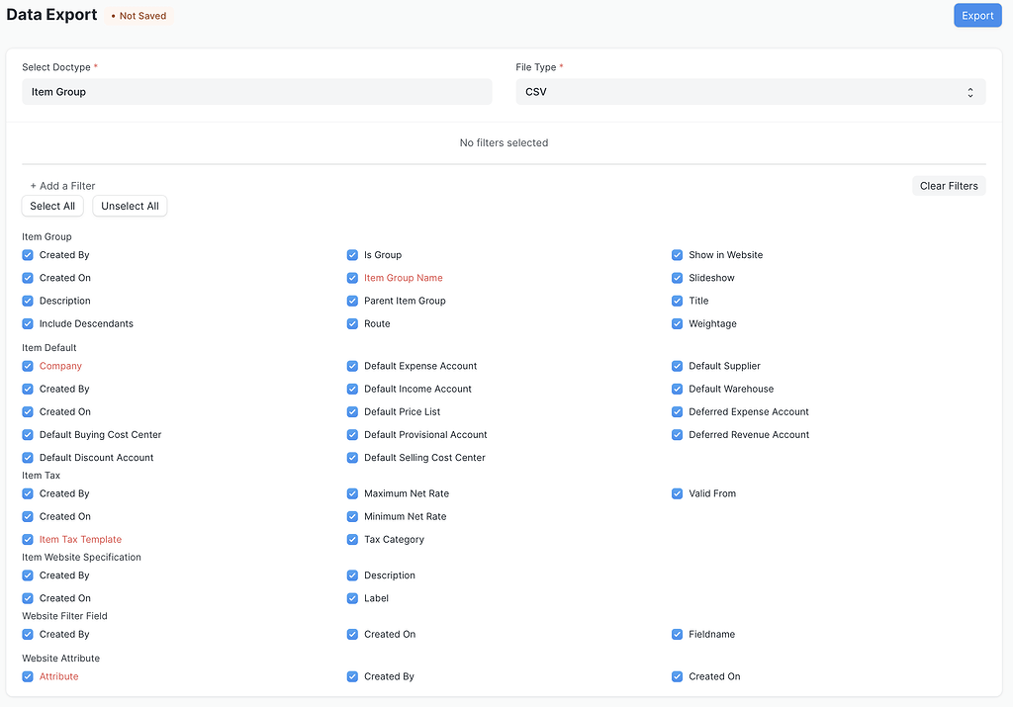Click the Select All button
The width and height of the screenshot is (1013, 707).
point(51,206)
